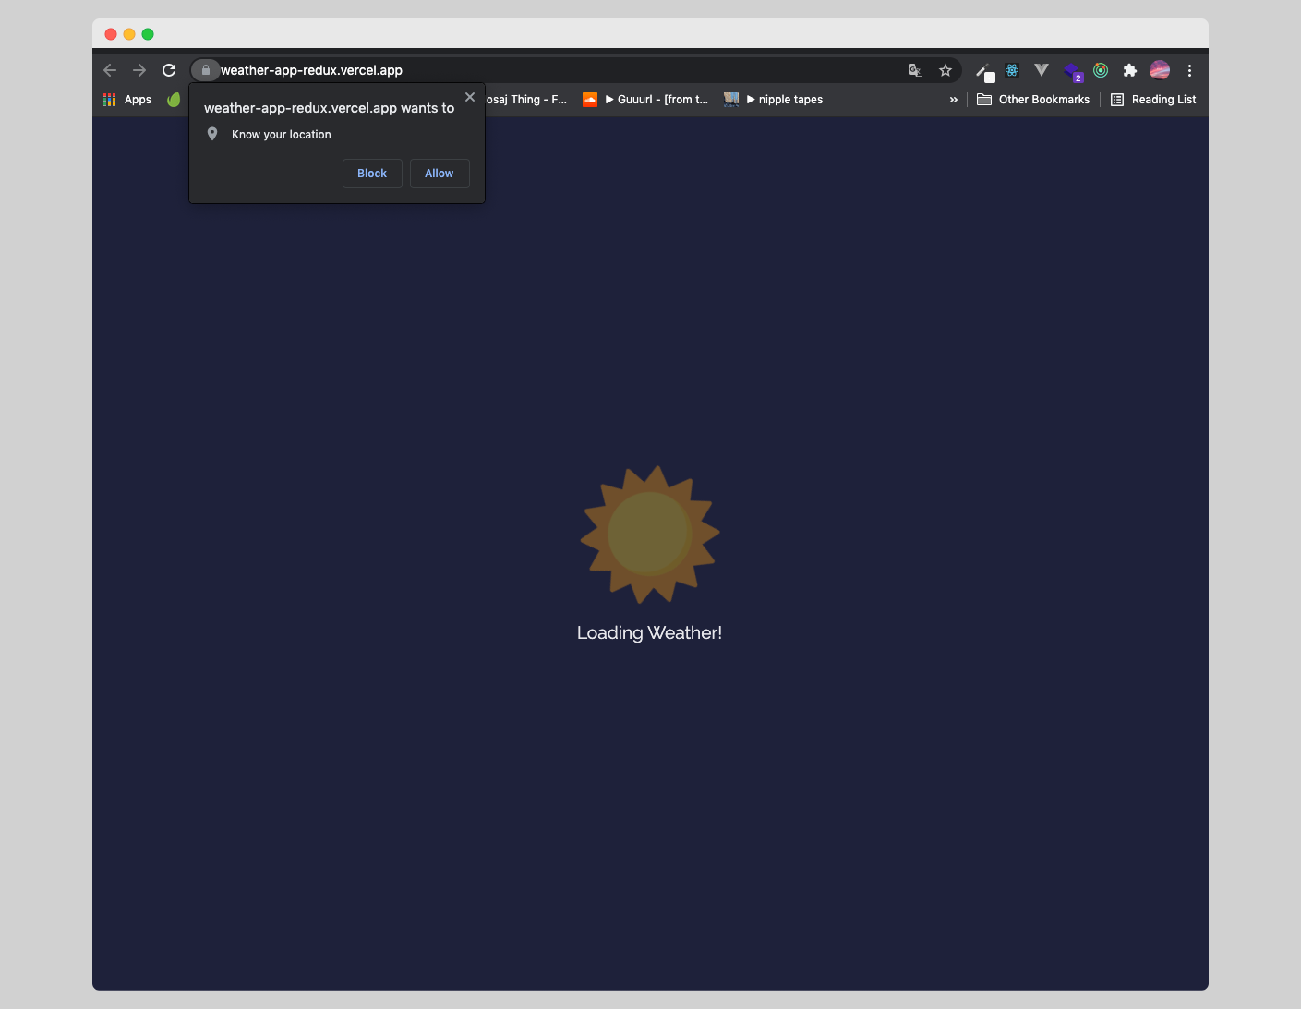Open the nipple tapes bookmark
The image size is (1301, 1009).
pyautogui.click(x=773, y=100)
